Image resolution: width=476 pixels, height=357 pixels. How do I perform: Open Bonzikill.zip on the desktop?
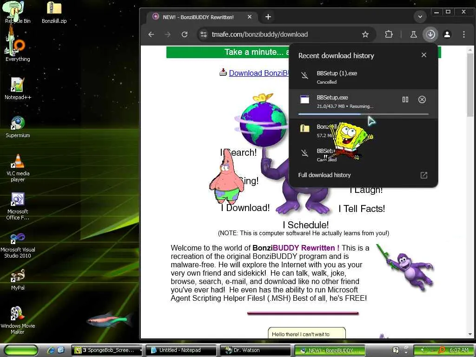[54, 12]
